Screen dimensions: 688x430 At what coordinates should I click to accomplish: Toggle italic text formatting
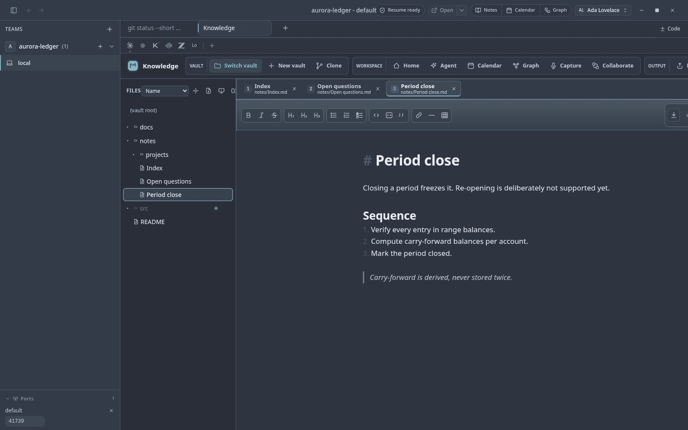pyautogui.click(x=261, y=115)
